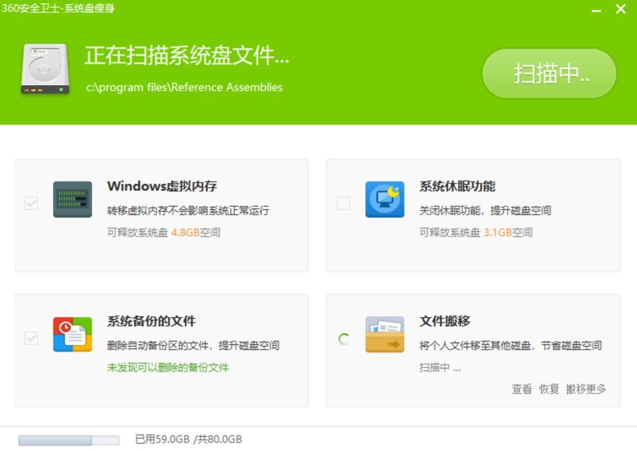Click the 系统备份的文件 colorful backup icon
637x451 pixels.
tap(73, 335)
